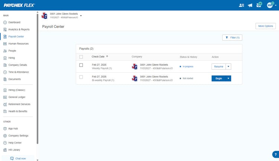Screen dimensions: 279x161
Task: Open Company Settings menu item
Action: [x=18, y=136]
